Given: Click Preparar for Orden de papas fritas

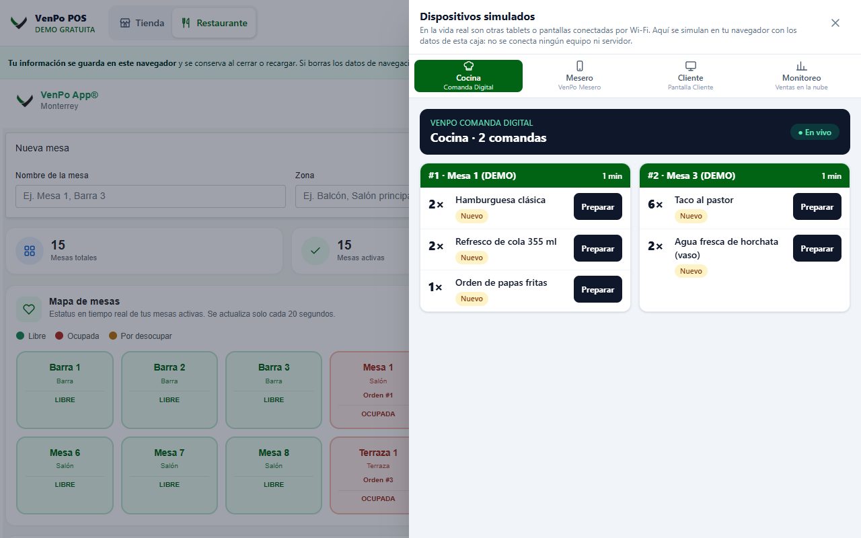Looking at the screenshot, I should [x=598, y=290].
